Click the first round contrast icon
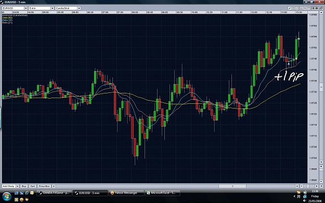325x203 pixels. click(x=313, y=8)
